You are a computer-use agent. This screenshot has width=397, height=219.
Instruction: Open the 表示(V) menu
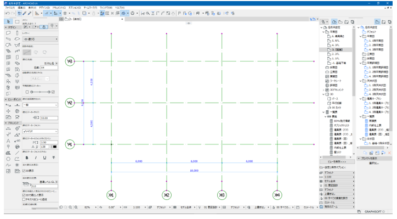(x=32, y=8)
